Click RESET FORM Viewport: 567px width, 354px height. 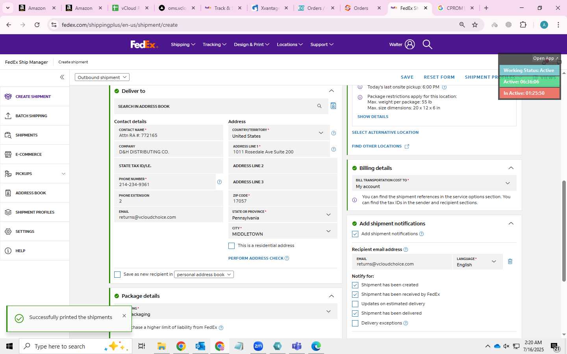tap(439, 77)
